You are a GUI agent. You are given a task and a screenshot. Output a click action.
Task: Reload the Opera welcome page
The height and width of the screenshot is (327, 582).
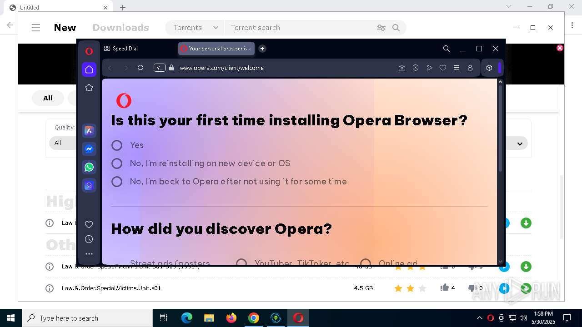(140, 68)
